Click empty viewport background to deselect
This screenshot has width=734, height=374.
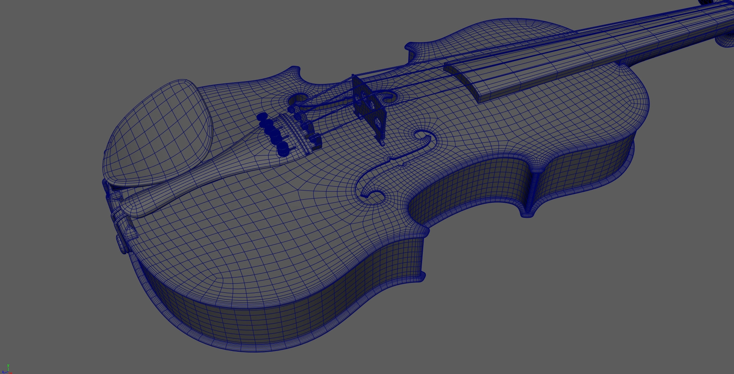[x=577, y=308]
